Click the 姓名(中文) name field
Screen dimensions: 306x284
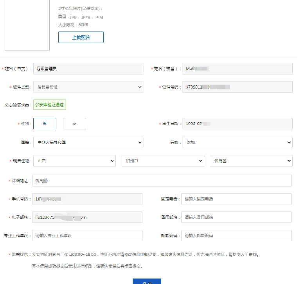tap(88, 69)
